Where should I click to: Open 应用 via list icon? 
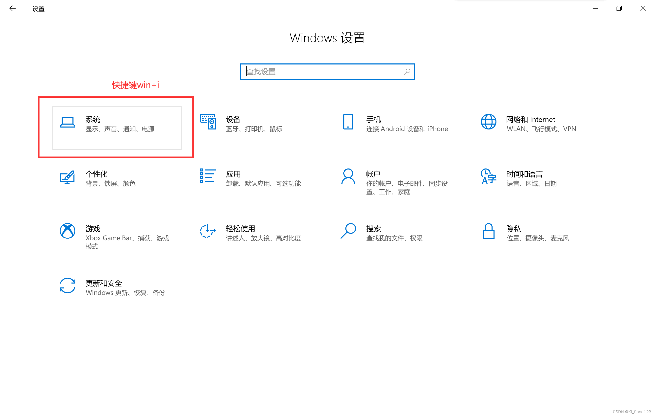208,176
